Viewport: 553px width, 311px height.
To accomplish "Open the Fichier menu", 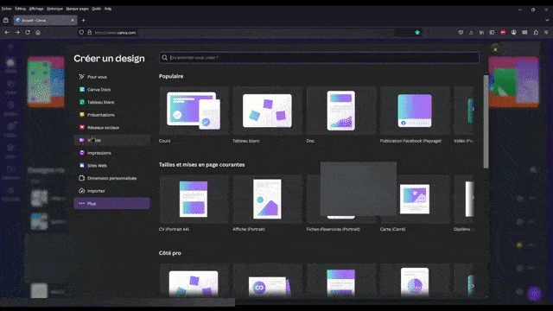I will (7, 9).
